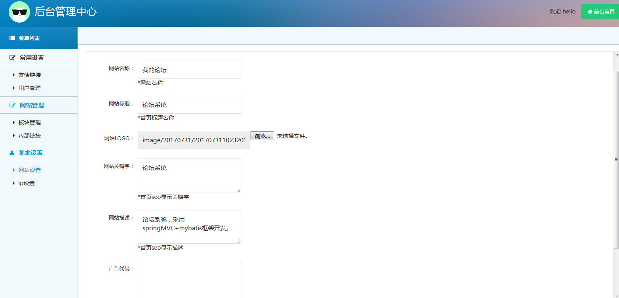
Task: Click the 浏览... file browse button
Action: [x=262, y=136]
